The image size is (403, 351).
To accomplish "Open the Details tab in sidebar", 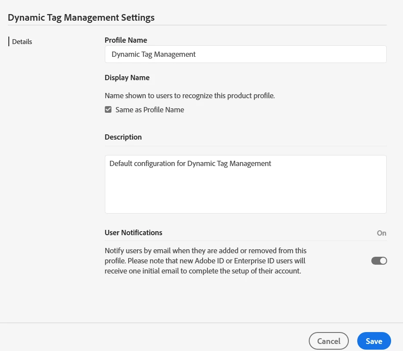I will pyautogui.click(x=22, y=42).
